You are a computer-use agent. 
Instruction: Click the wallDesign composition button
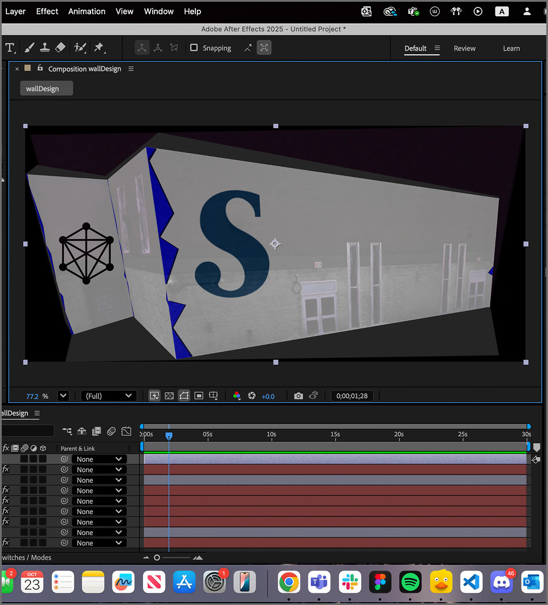(46, 88)
